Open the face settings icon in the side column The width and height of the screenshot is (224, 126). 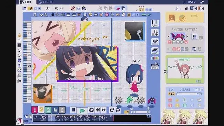click(x=155, y=42)
